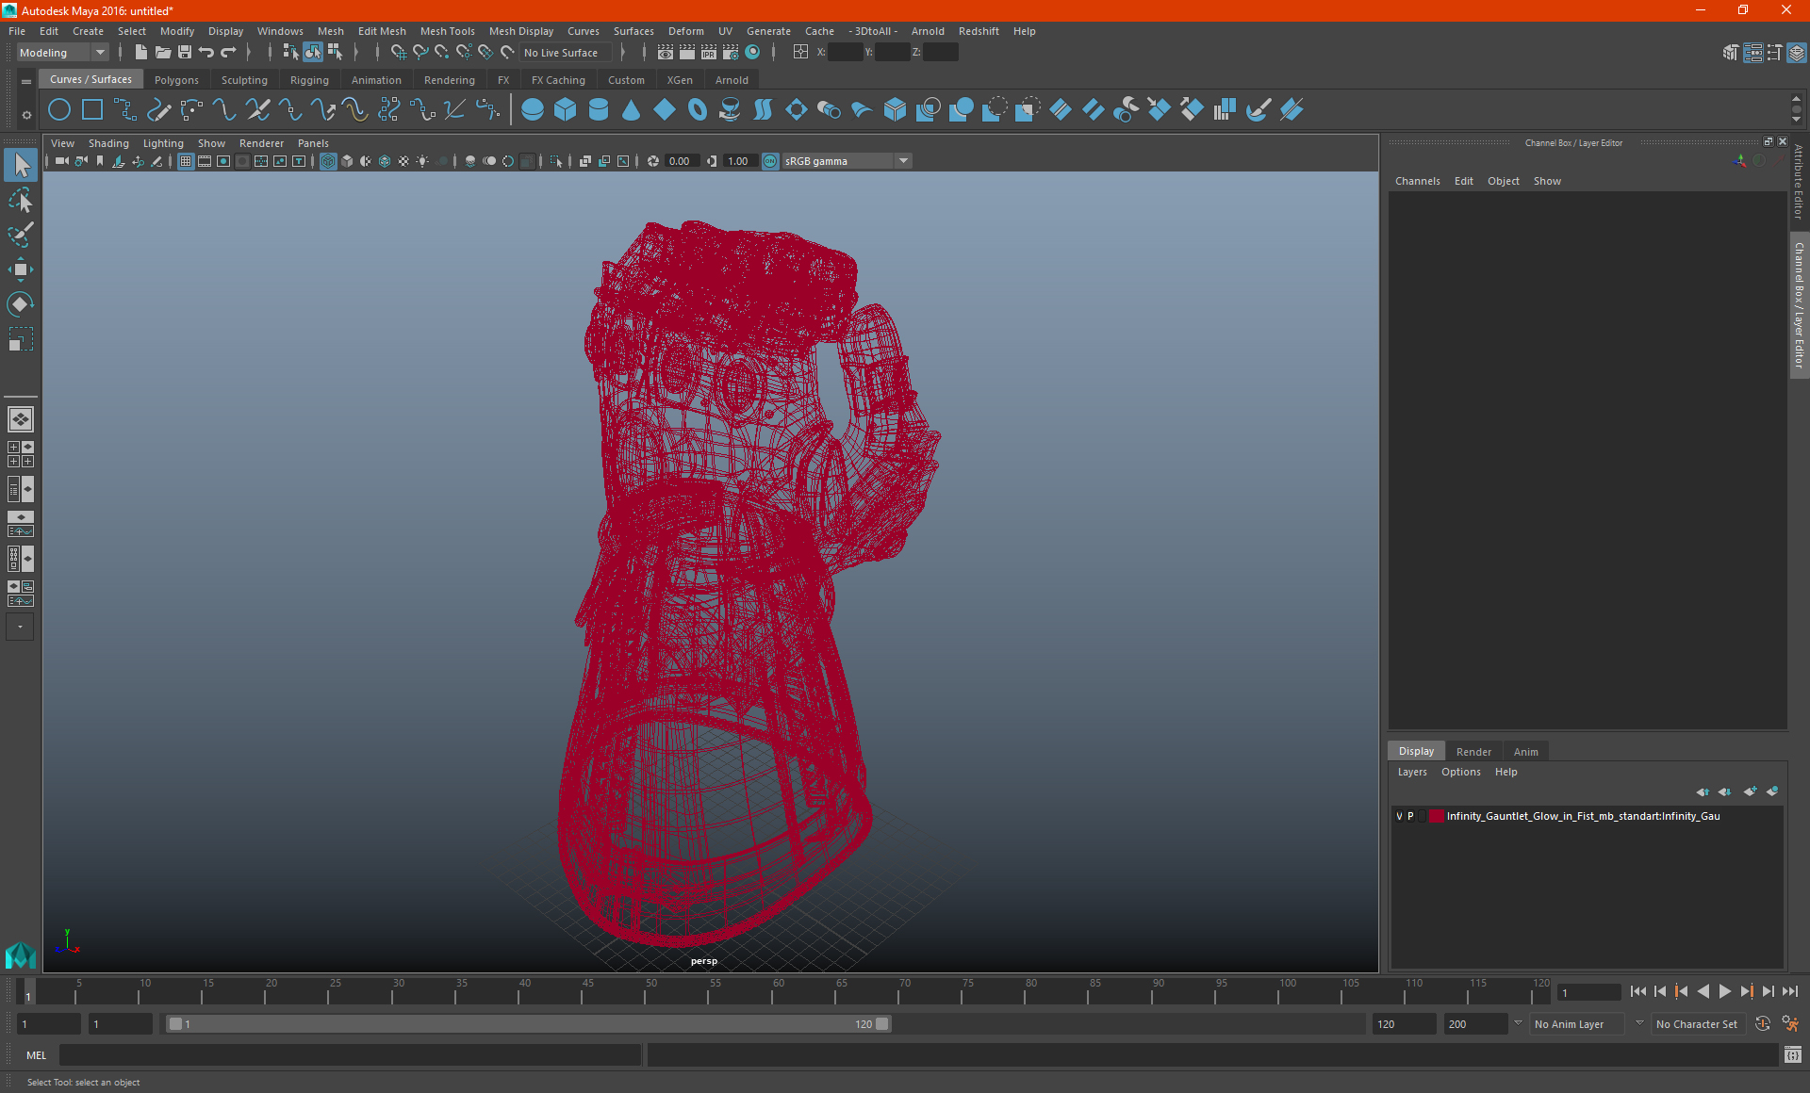1810x1093 pixels.
Task: Toggle layer visibility V box
Action: click(x=1399, y=817)
